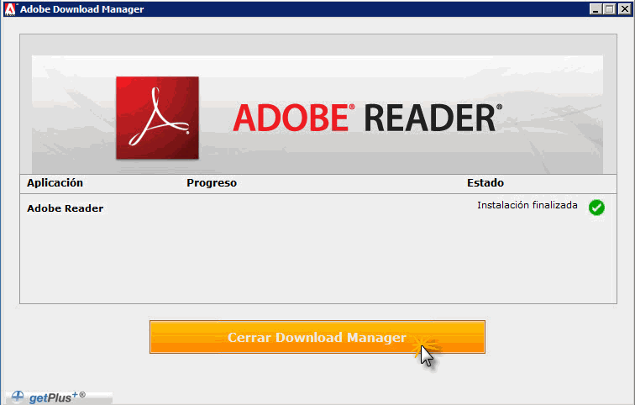The height and width of the screenshot is (405, 635).
Task: Click the getPlus+ logo text
Action: tap(57, 397)
